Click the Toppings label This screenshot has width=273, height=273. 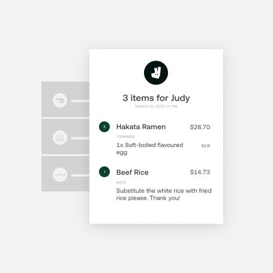pyautogui.click(x=125, y=137)
